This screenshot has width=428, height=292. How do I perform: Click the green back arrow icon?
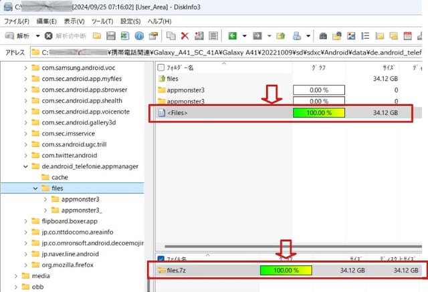tap(233, 35)
